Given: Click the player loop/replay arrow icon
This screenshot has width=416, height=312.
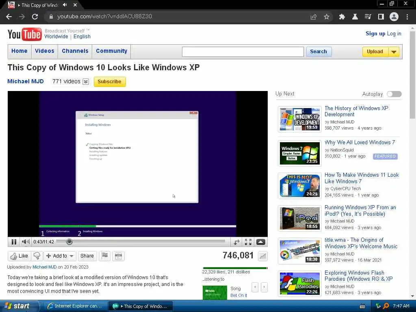Looking at the screenshot, I should 236,242.
